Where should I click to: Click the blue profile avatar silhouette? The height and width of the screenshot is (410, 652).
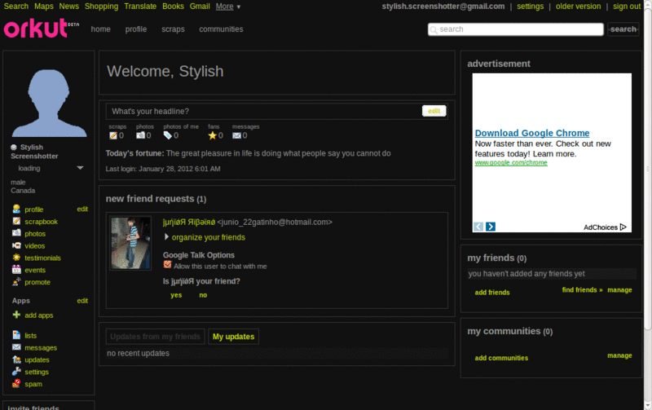pyautogui.click(x=49, y=104)
